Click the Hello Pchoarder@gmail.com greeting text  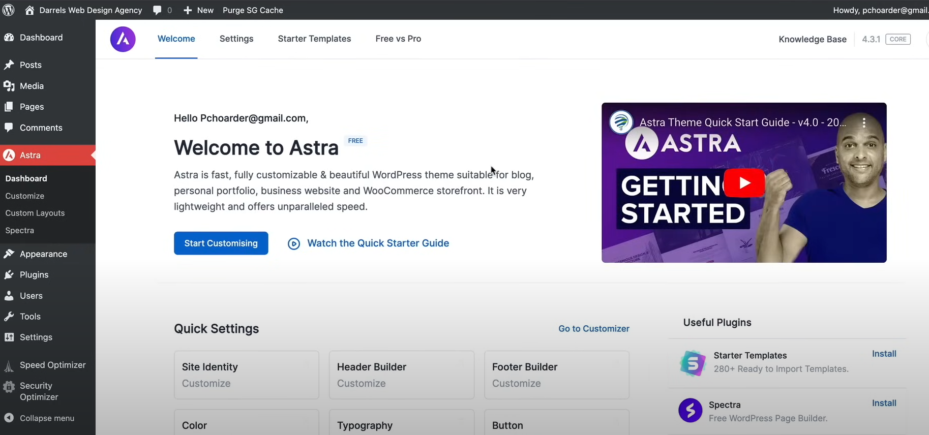[241, 118]
